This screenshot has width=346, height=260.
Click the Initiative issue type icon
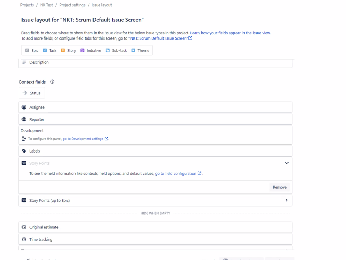pyautogui.click(x=82, y=50)
